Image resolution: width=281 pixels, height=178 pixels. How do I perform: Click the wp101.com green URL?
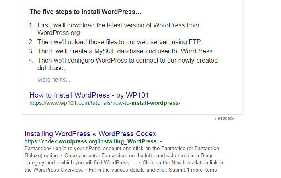coord(105,103)
